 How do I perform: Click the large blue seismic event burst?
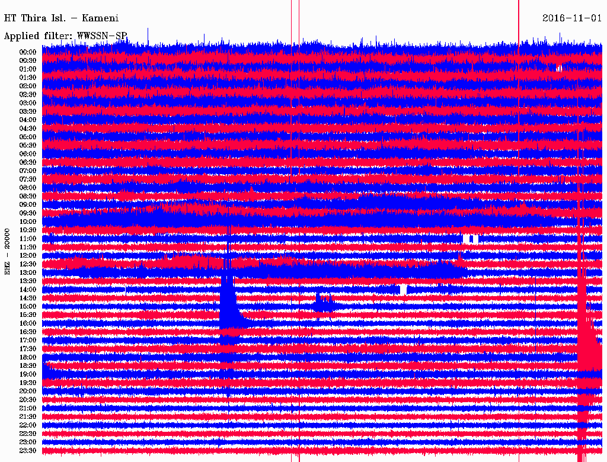click(x=228, y=305)
